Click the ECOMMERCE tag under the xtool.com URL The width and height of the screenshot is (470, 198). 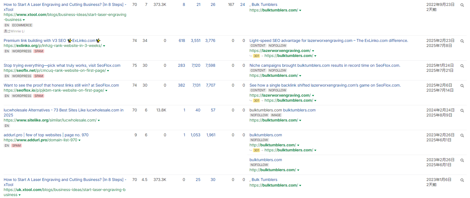pos(22,25)
